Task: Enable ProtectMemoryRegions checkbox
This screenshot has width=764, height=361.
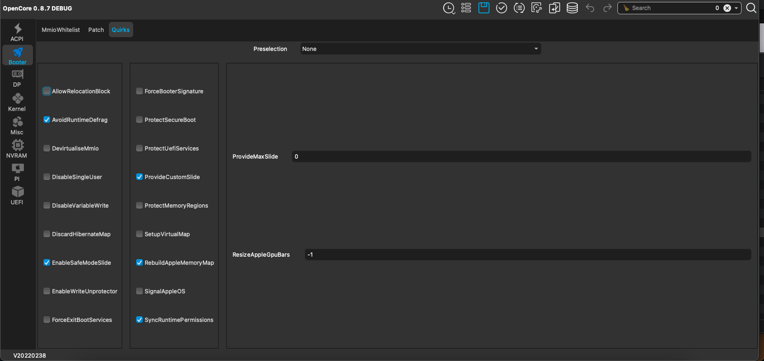Action: (139, 205)
